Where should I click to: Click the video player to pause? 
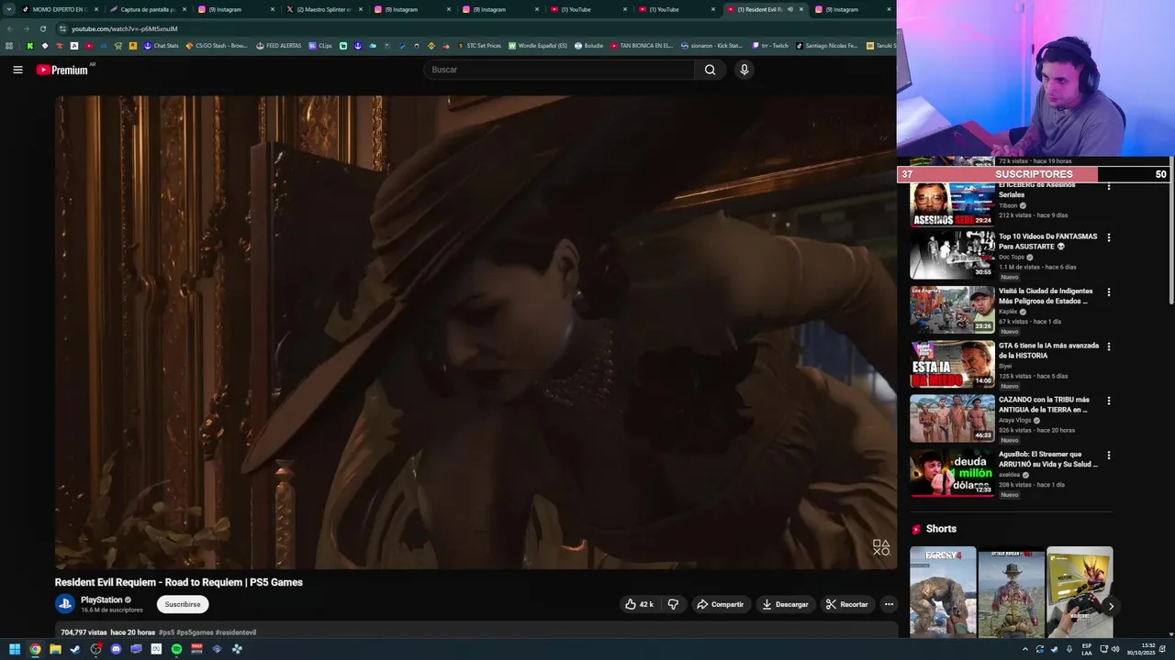pos(476,332)
